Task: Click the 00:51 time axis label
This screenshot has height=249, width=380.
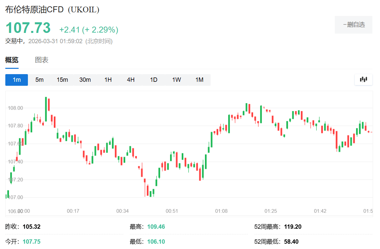Action: pyautogui.click(x=172, y=211)
